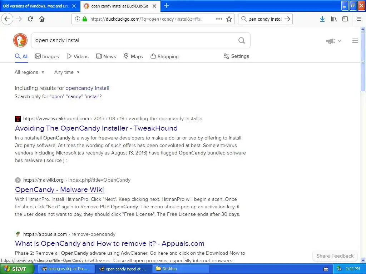Open Avoiding The OpenCandy Installer result
Image resolution: width=366 pixels, height=274 pixels.
(x=96, y=128)
